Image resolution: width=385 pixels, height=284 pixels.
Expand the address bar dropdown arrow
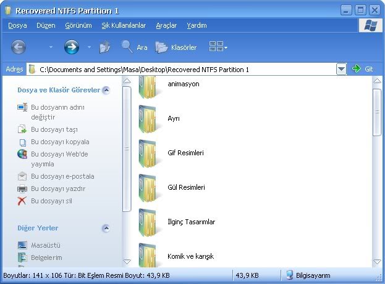pyautogui.click(x=341, y=70)
